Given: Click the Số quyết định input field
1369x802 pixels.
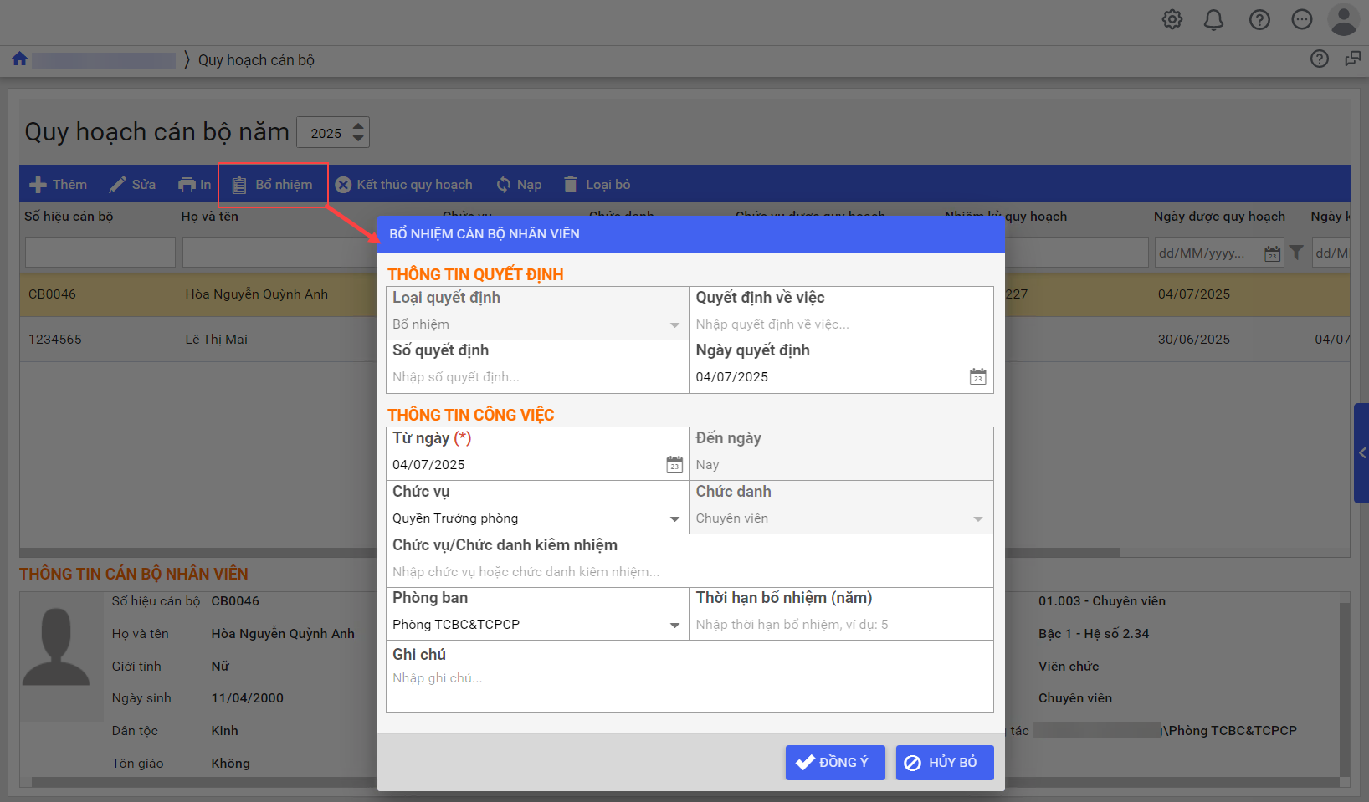Looking at the screenshot, I should (x=536, y=377).
